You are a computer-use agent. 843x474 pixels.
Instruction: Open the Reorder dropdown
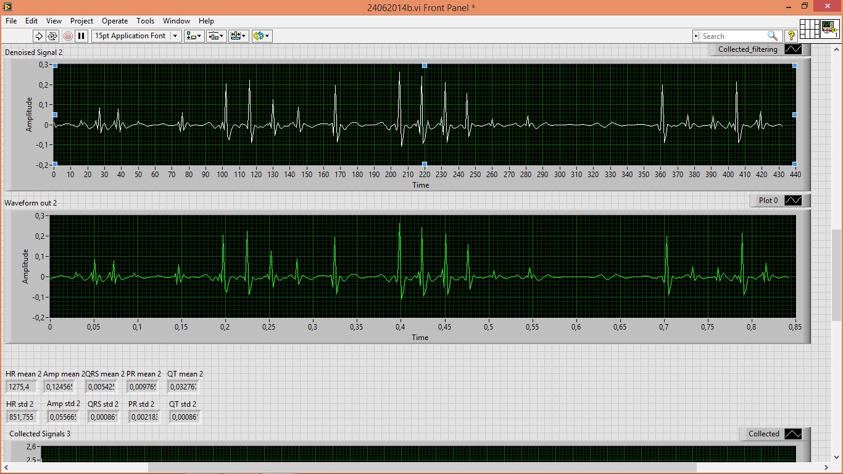(x=262, y=36)
